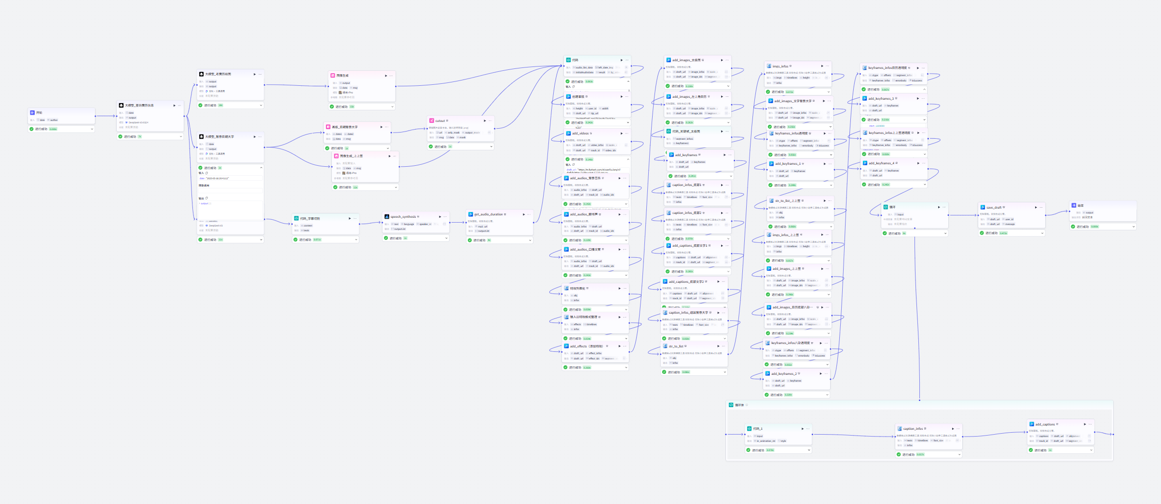This screenshot has height=504, width=1161.
Task: Open the ellipsis menu on add_videos node
Action: pyautogui.click(x=626, y=133)
